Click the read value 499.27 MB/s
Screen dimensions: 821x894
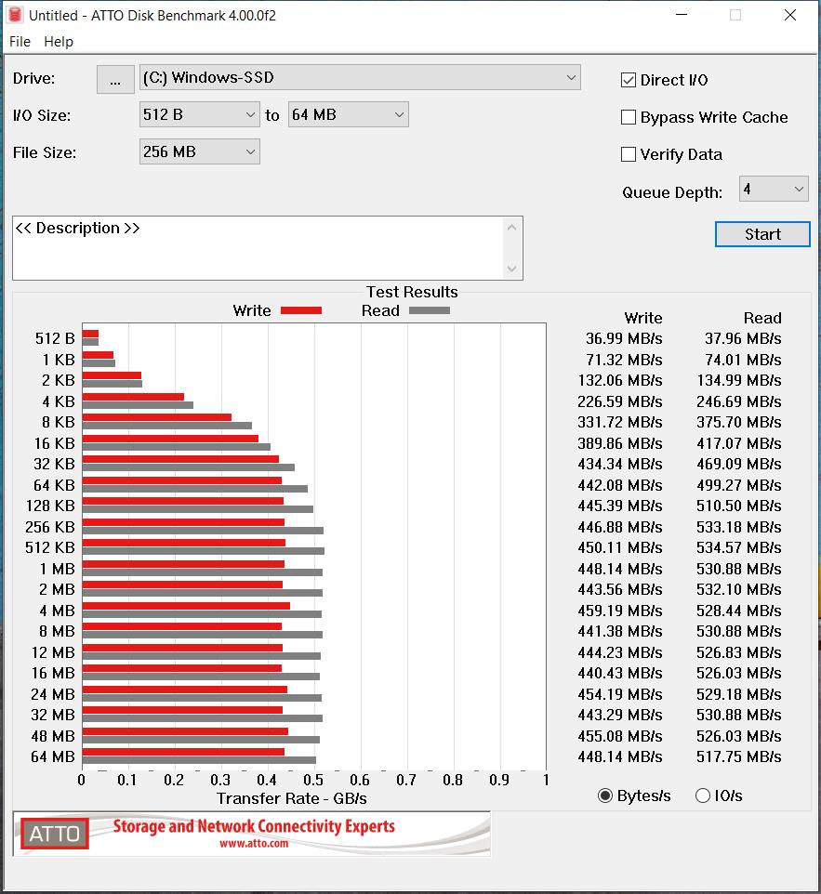739,485
